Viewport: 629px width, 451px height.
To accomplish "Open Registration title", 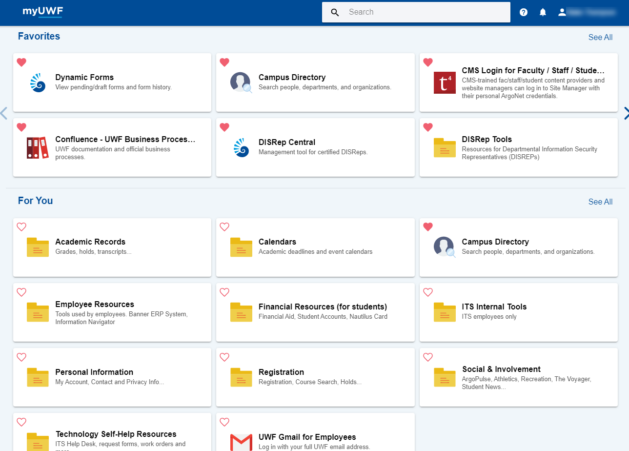I will point(281,372).
